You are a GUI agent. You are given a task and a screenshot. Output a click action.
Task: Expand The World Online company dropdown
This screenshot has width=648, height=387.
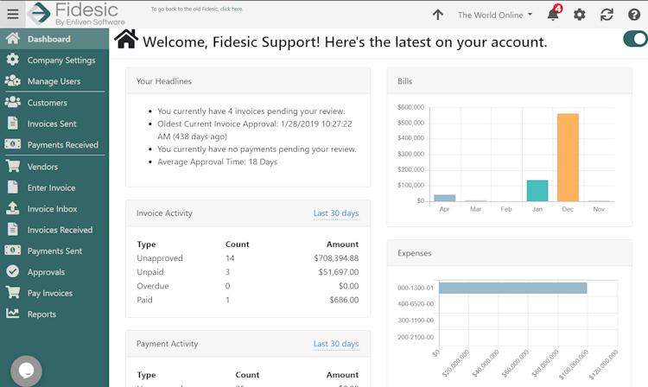pos(495,15)
